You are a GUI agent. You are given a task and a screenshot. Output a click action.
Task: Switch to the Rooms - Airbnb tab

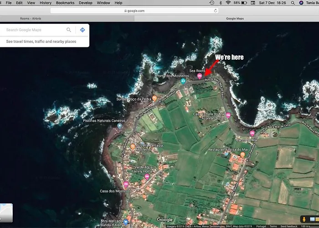32,19
